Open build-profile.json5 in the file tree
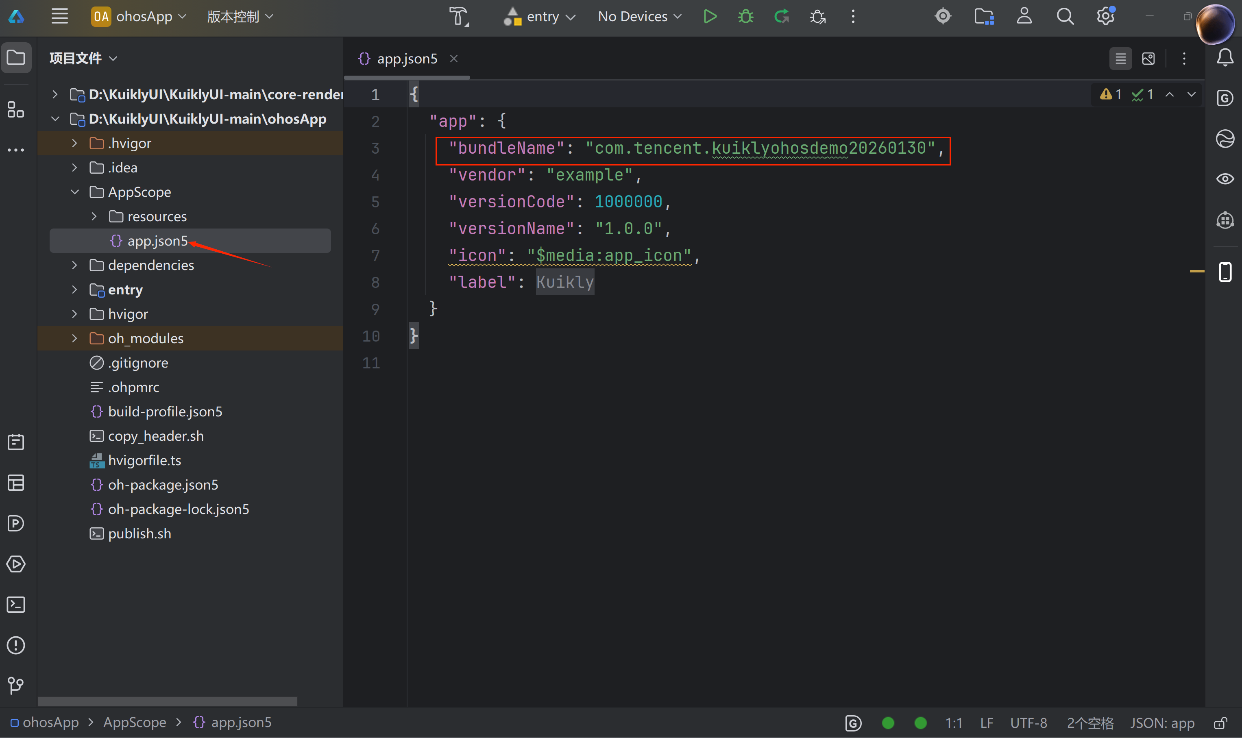 click(165, 412)
